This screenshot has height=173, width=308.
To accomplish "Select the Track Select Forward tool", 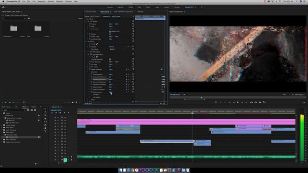I will point(45,112).
